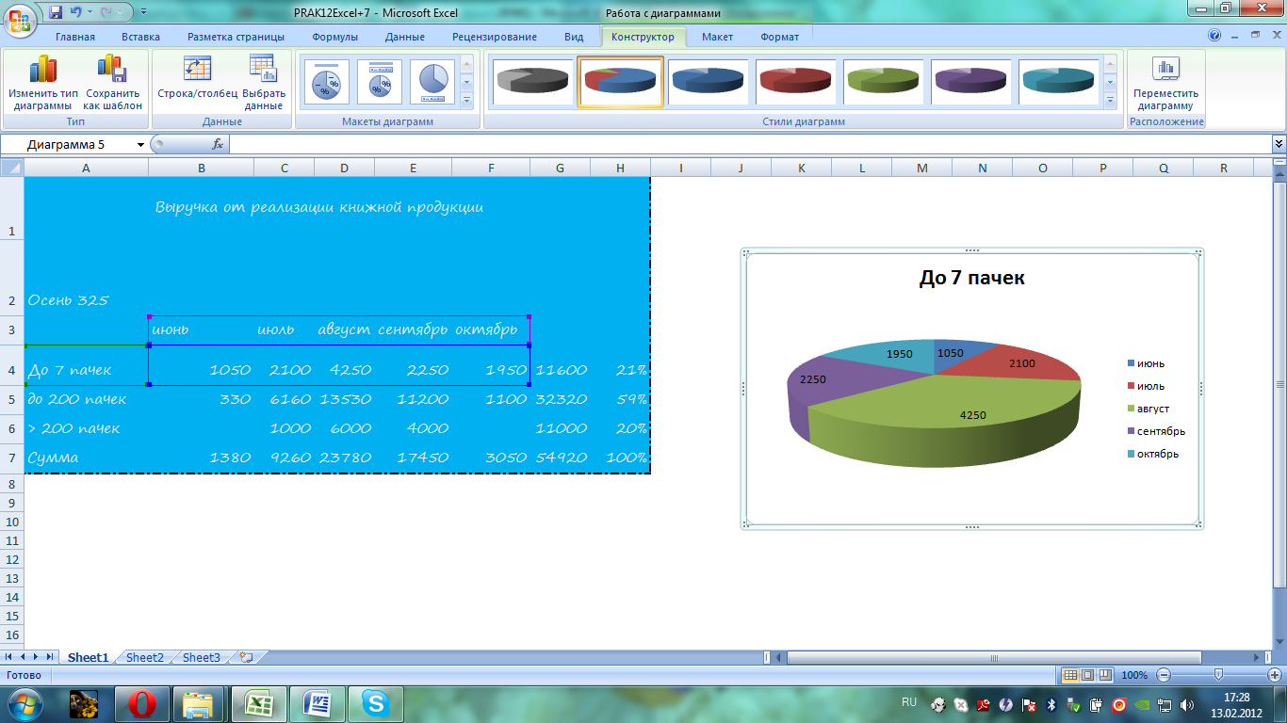Click chart title До 7 пачек

coord(972,278)
